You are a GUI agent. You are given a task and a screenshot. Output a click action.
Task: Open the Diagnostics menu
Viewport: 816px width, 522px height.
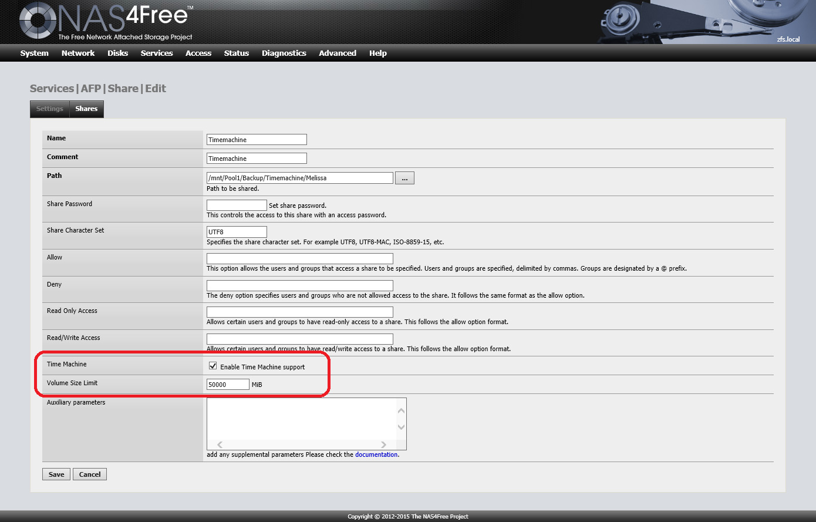pyautogui.click(x=284, y=53)
